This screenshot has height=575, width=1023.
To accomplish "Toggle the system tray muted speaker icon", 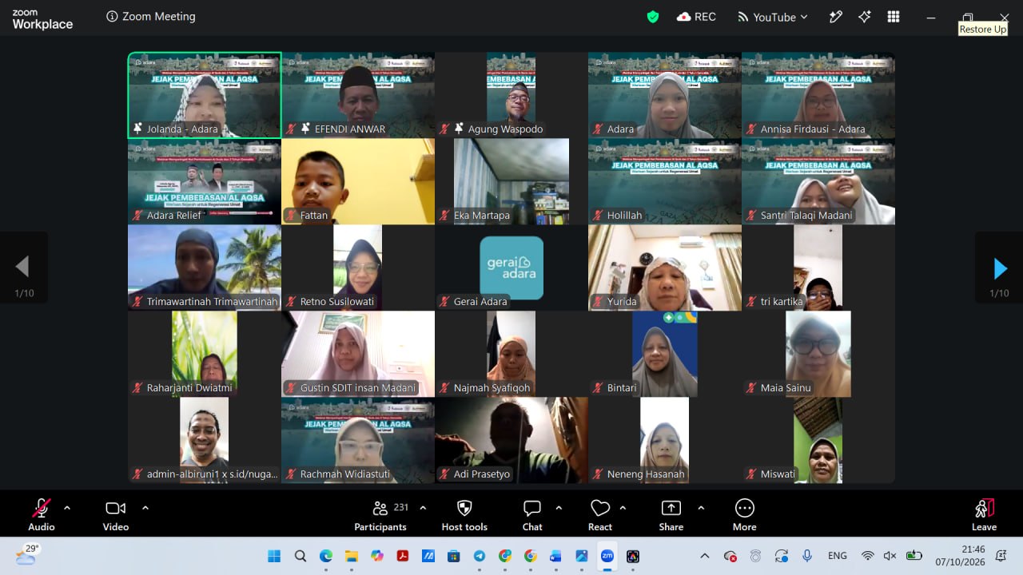I will point(890,556).
